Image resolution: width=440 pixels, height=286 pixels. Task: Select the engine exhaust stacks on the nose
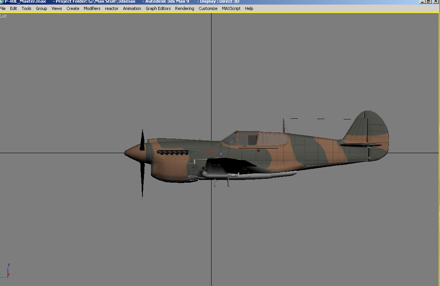pyautogui.click(x=172, y=152)
